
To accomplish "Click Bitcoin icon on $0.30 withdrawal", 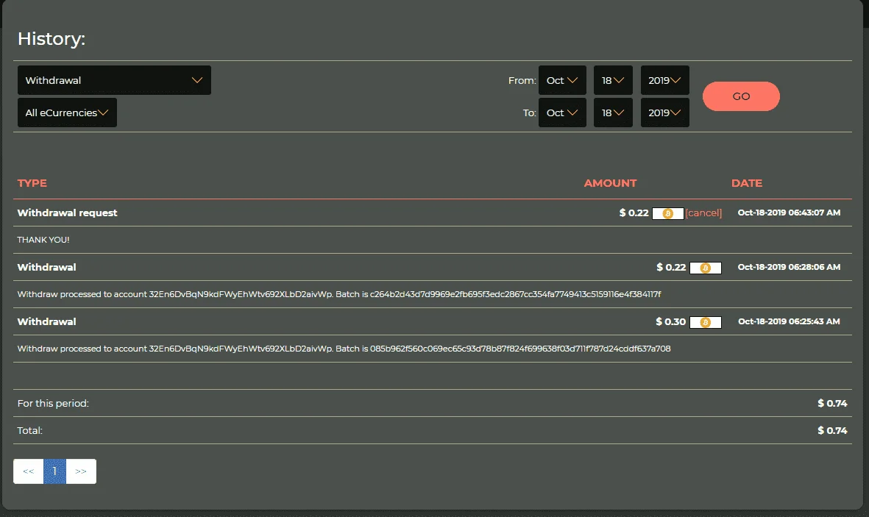I will (706, 322).
